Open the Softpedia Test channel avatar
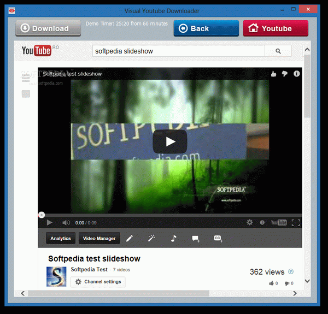Viewport: 328px width, 314px height. point(56,276)
